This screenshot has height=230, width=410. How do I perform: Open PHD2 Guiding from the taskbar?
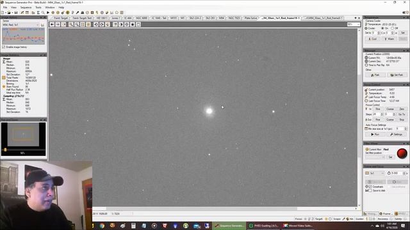[264, 226]
